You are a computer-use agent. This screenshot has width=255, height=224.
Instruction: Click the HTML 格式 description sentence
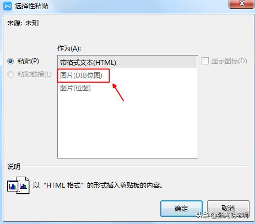click(98, 185)
